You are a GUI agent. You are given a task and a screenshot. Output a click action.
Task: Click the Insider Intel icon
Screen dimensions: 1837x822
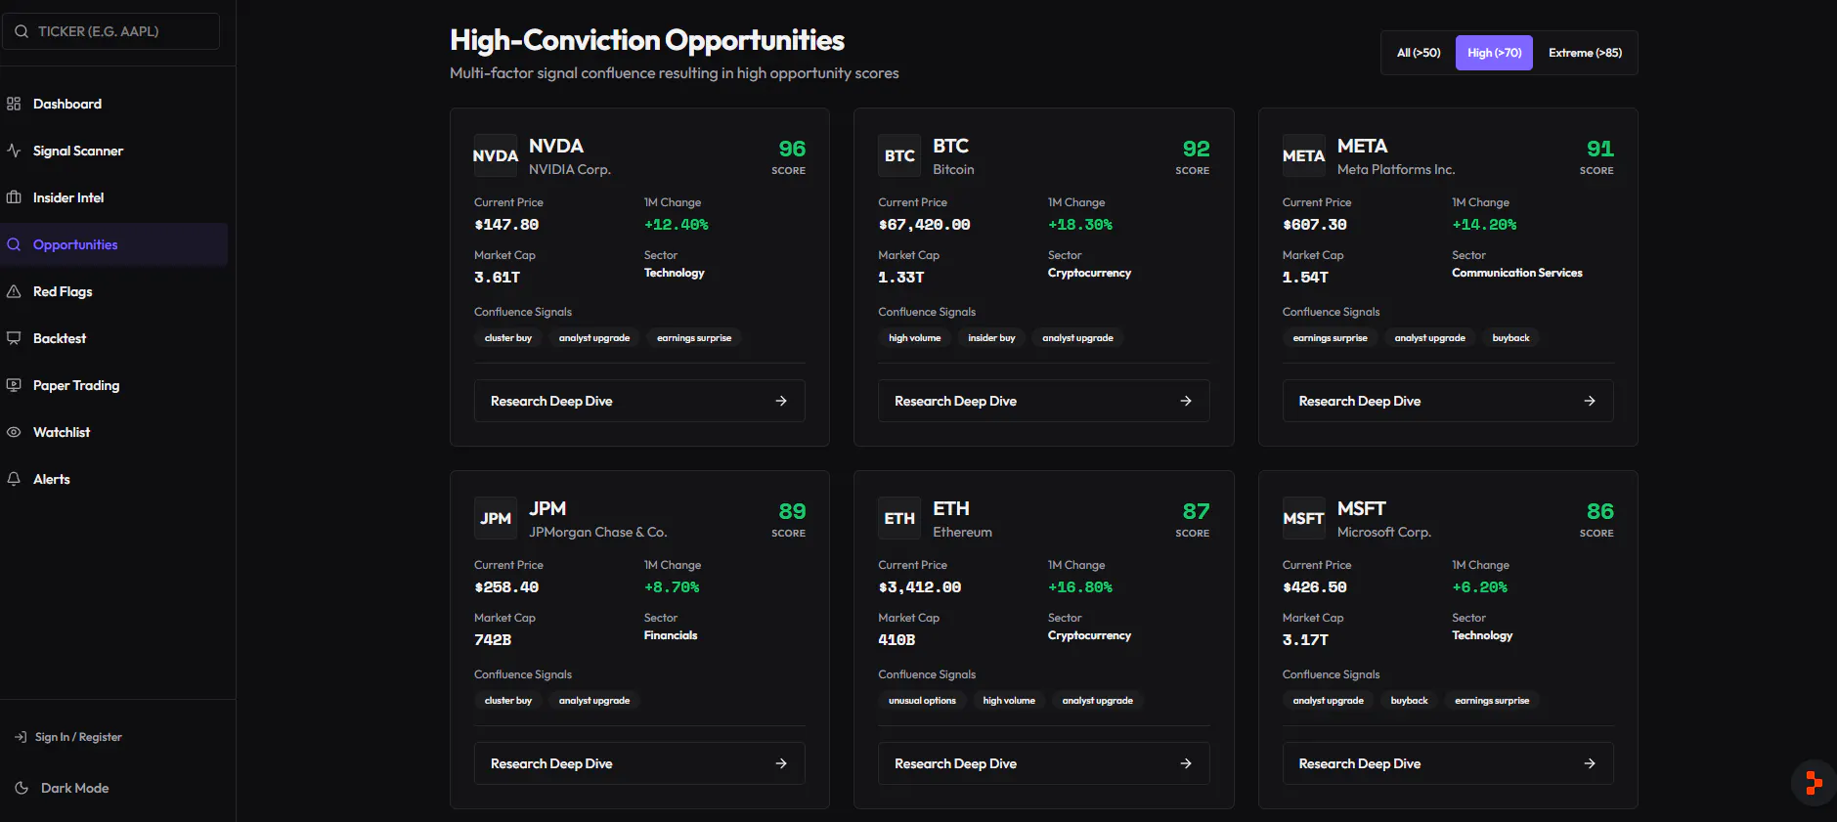coord(14,197)
